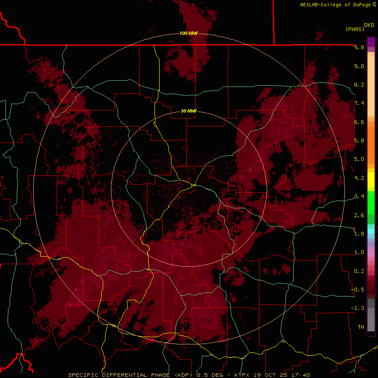Click the 0.2 legend value

click(x=359, y=271)
